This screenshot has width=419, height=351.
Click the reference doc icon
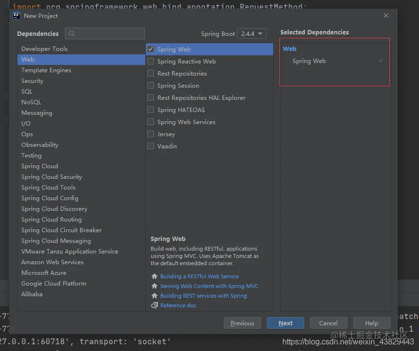click(x=154, y=305)
